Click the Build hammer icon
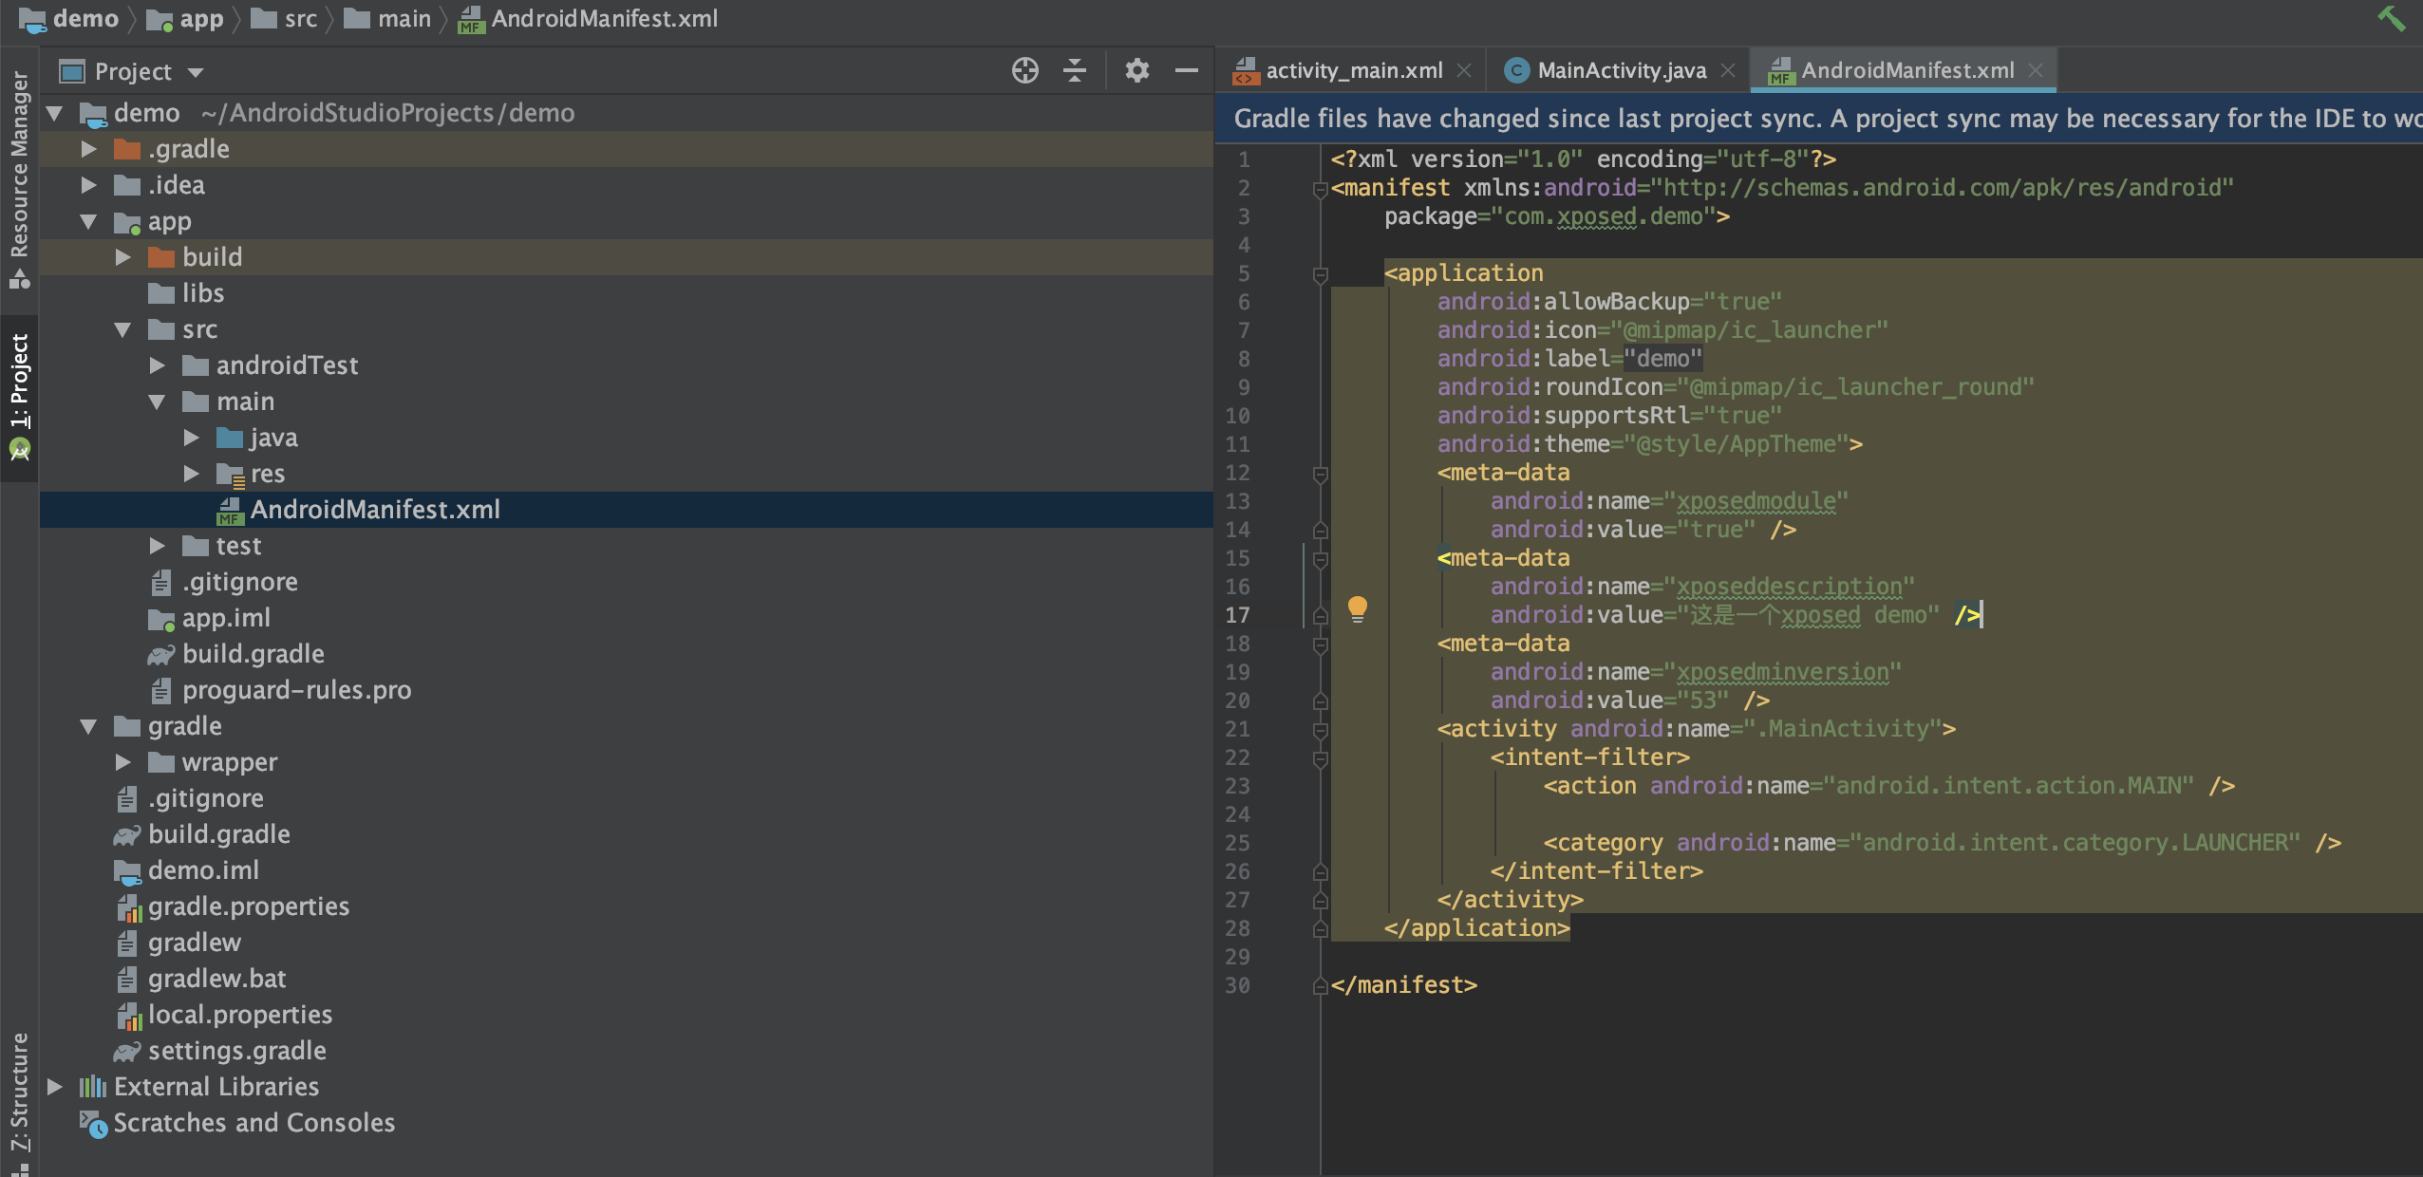The width and height of the screenshot is (2423, 1177). [x=2391, y=18]
